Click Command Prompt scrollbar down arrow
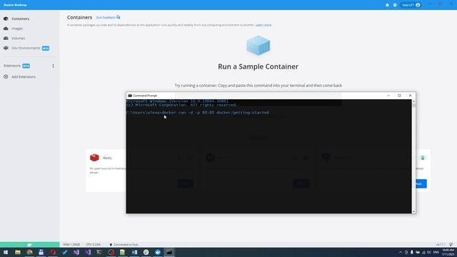 coord(413,211)
